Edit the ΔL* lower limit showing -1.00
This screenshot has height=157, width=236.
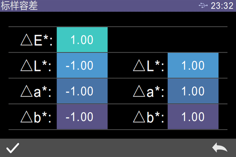click(82, 65)
